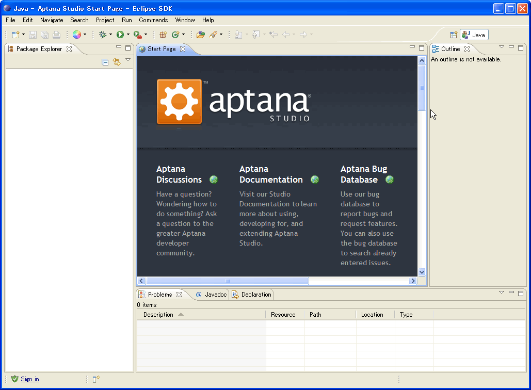Viewport: 531px width, 390px height.
Task: Expand the Package Explorer view menu triangle
Action: (x=128, y=60)
